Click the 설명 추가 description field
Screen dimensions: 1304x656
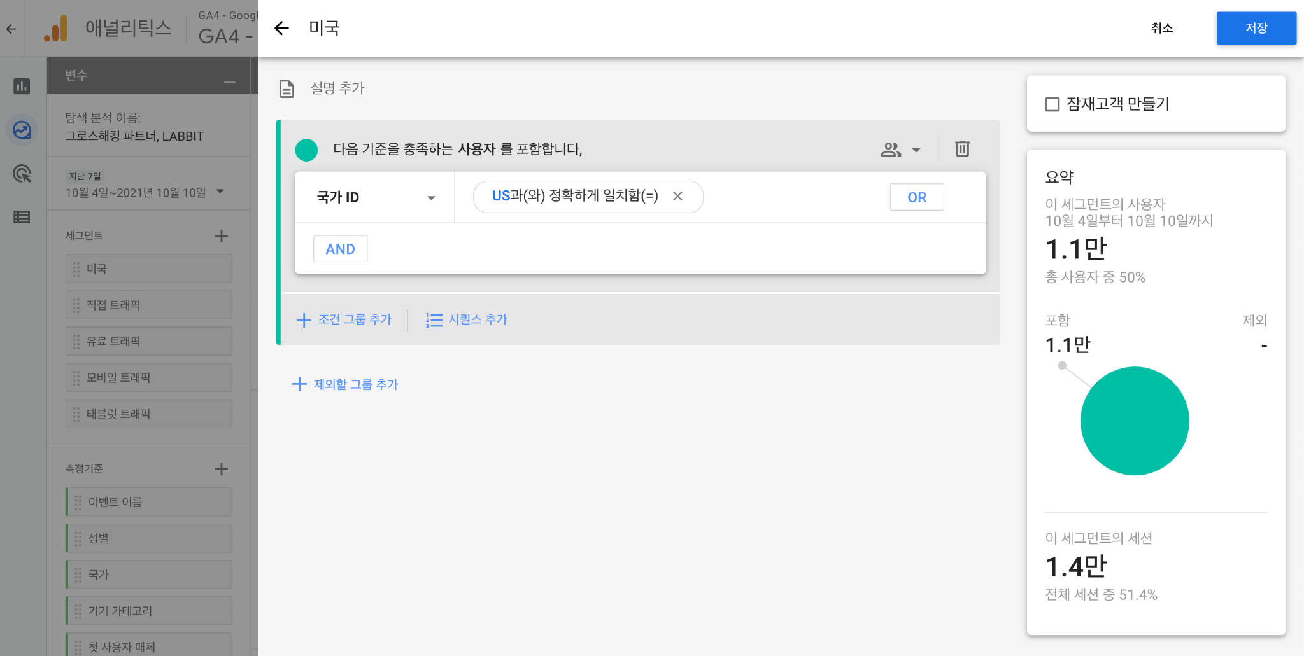pyautogui.click(x=337, y=88)
